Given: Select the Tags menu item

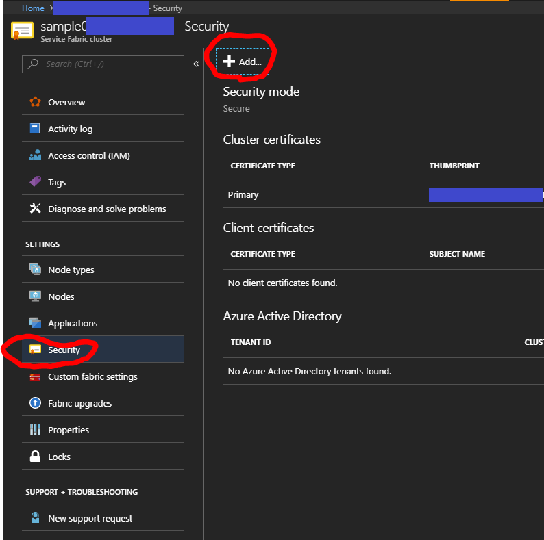Looking at the screenshot, I should click(x=103, y=182).
